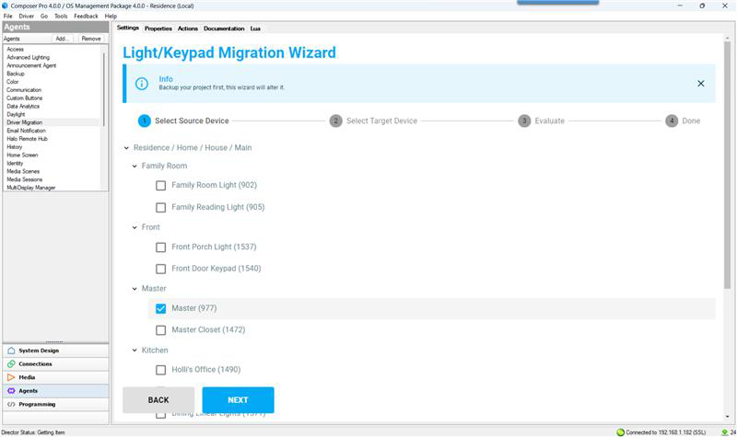Open the Help menu

(x=111, y=16)
